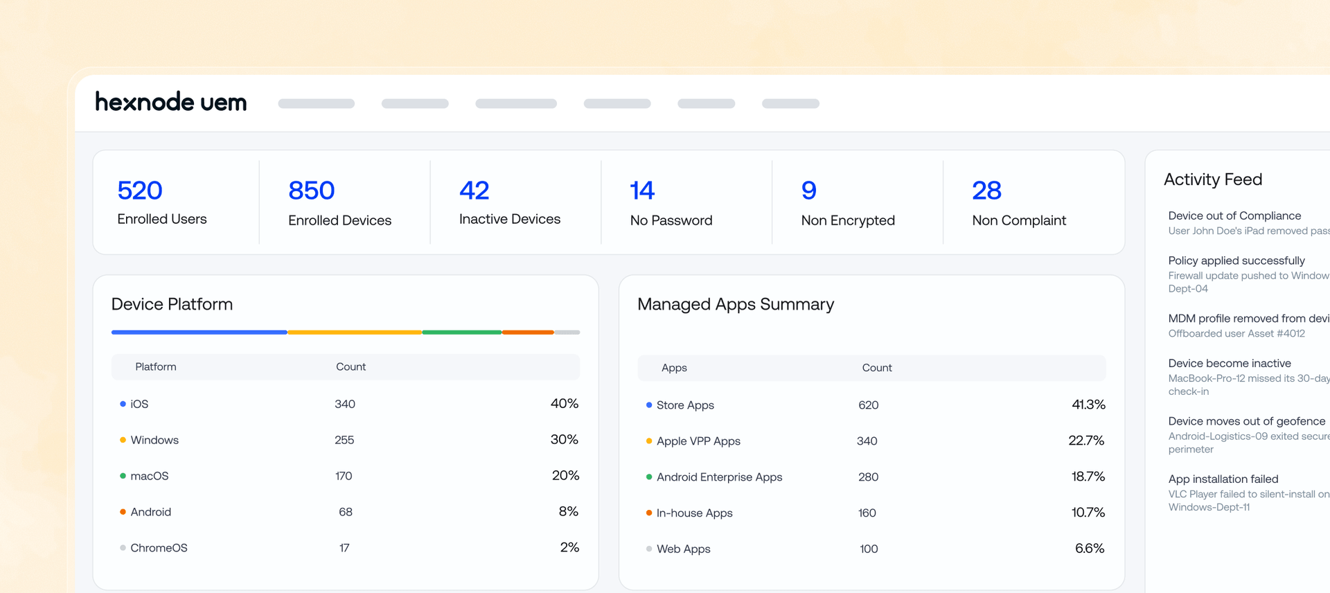The height and width of the screenshot is (593, 1330).
Task: Click Count header in Device Platform table
Action: (351, 367)
